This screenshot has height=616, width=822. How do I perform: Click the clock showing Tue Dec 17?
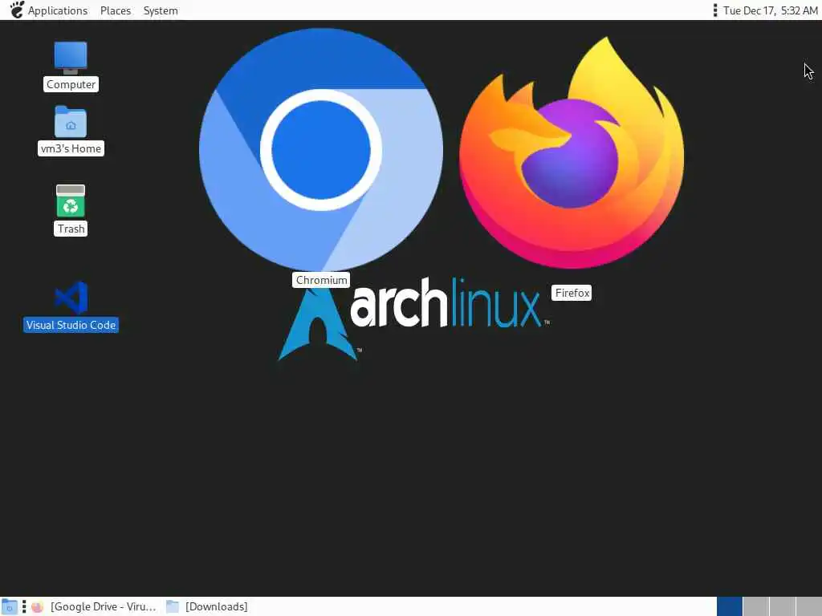770,10
